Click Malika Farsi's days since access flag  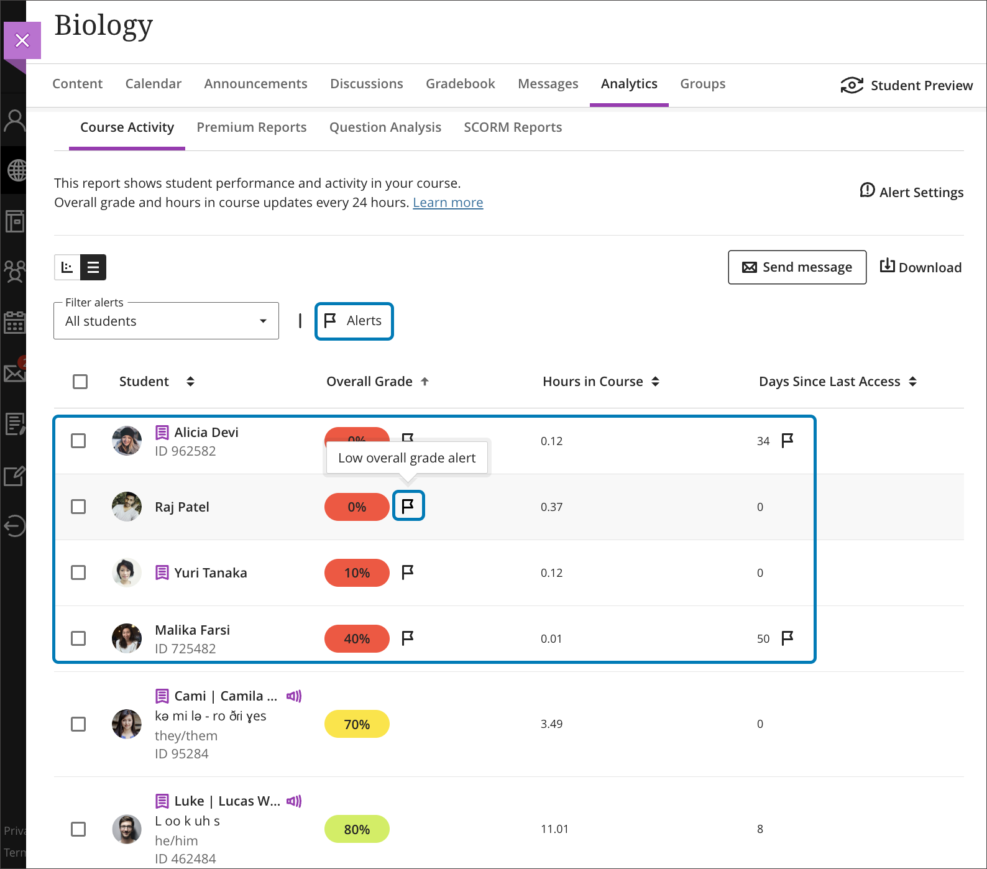click(787, 638)
